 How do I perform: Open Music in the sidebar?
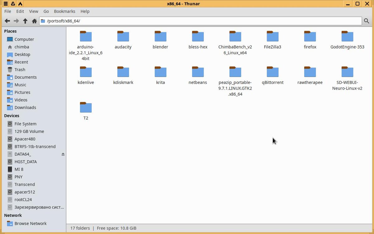pos(33,85)
